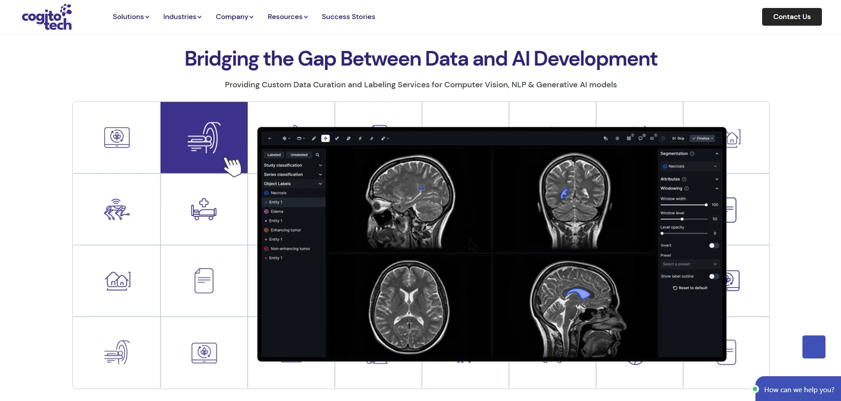The image size is (841, 401).
Task: Collapse the Object Labels section
Action: (x=293, y=184)
